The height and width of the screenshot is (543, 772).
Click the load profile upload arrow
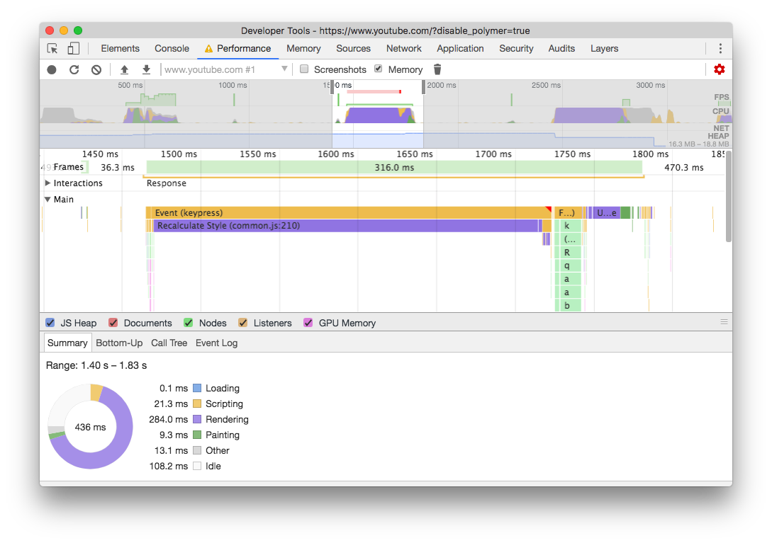[x=125, y=69]
